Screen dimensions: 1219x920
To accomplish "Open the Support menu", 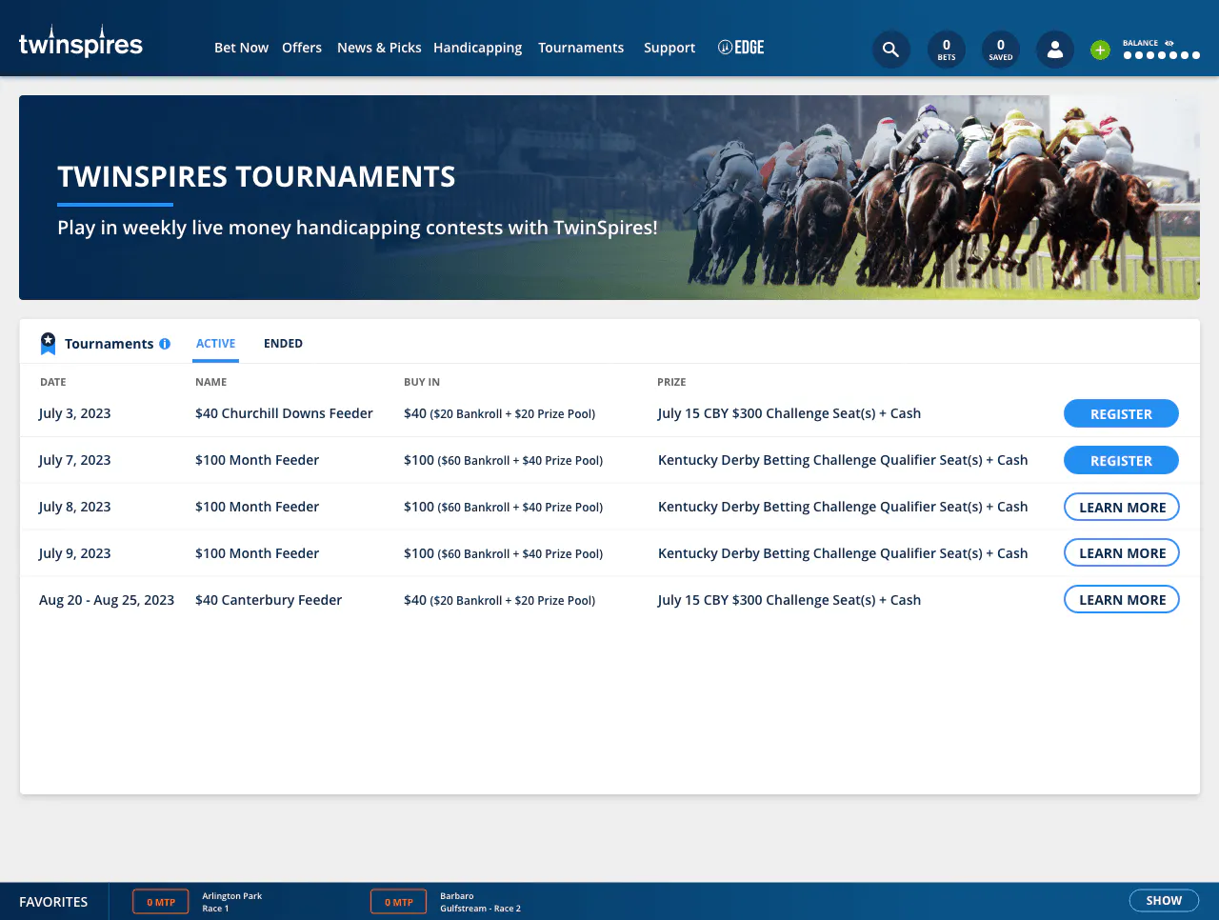I will (x=669, y=48).
